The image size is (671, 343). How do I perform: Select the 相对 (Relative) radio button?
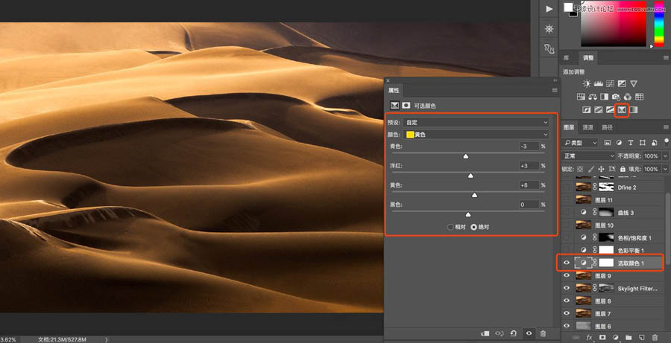[x=450, y=227]
